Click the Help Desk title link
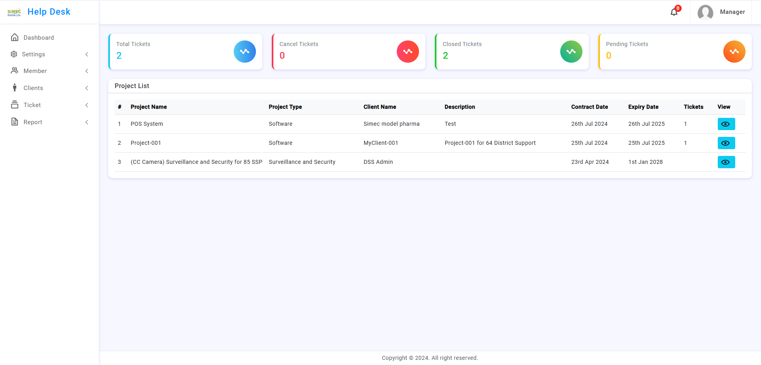761x365 pixels. 49,12
